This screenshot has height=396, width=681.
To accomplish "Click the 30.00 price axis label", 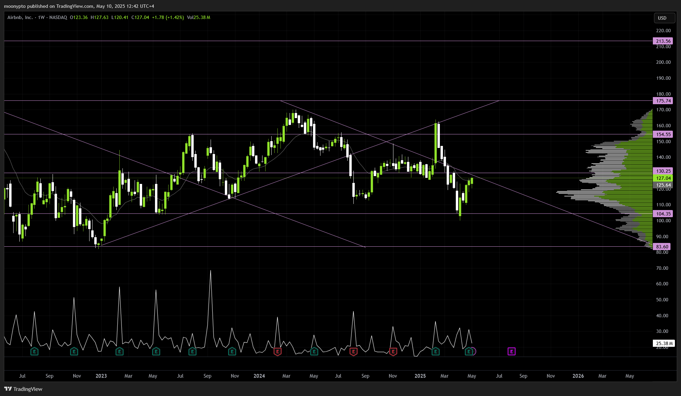I will 662,331.
